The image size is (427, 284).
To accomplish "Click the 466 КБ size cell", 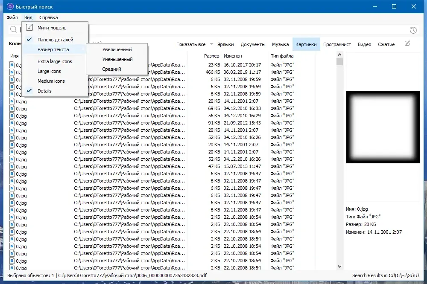I will (x=213, y=72).
